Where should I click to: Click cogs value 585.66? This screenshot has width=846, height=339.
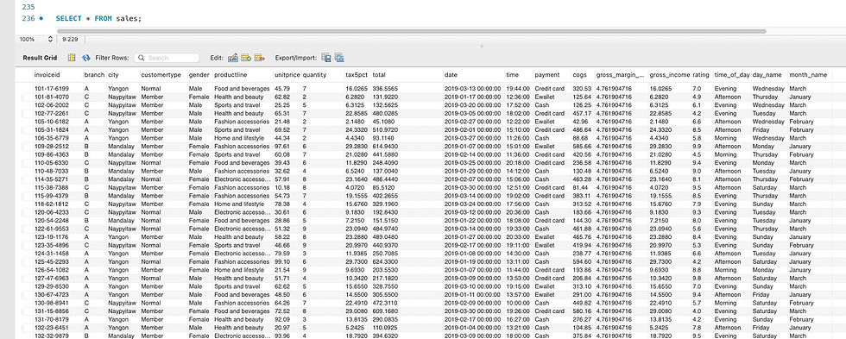click(582, 146)
